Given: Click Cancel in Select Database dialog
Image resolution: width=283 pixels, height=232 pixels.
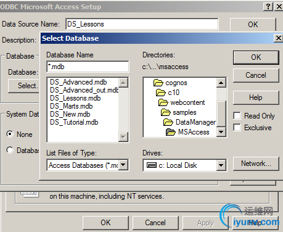Looking at the screenshot, I should [256, 75].
